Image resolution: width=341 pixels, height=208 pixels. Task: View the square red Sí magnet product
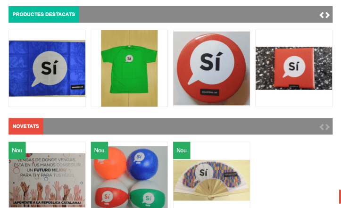pos(294,68)
